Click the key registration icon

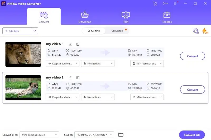(165, 4)
